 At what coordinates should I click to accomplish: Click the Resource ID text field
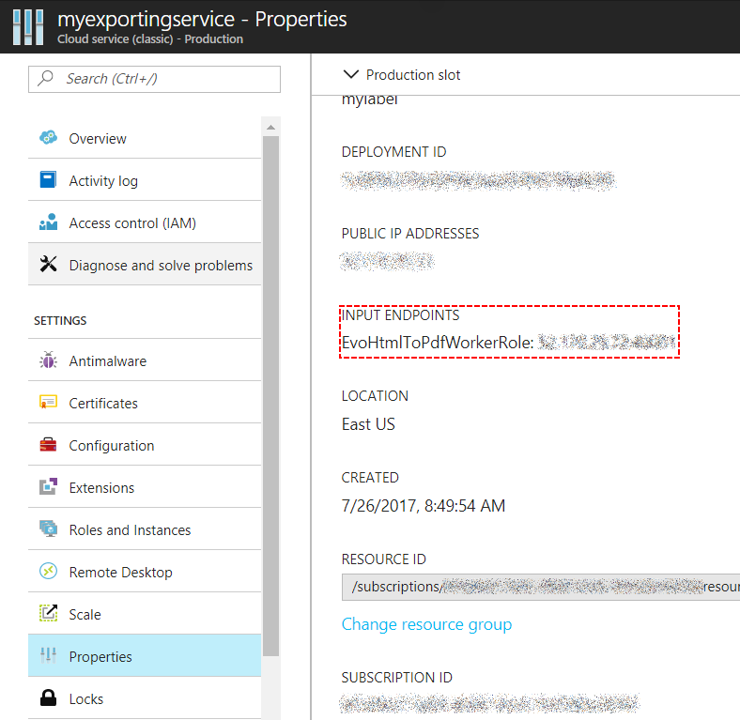point(541,587)
